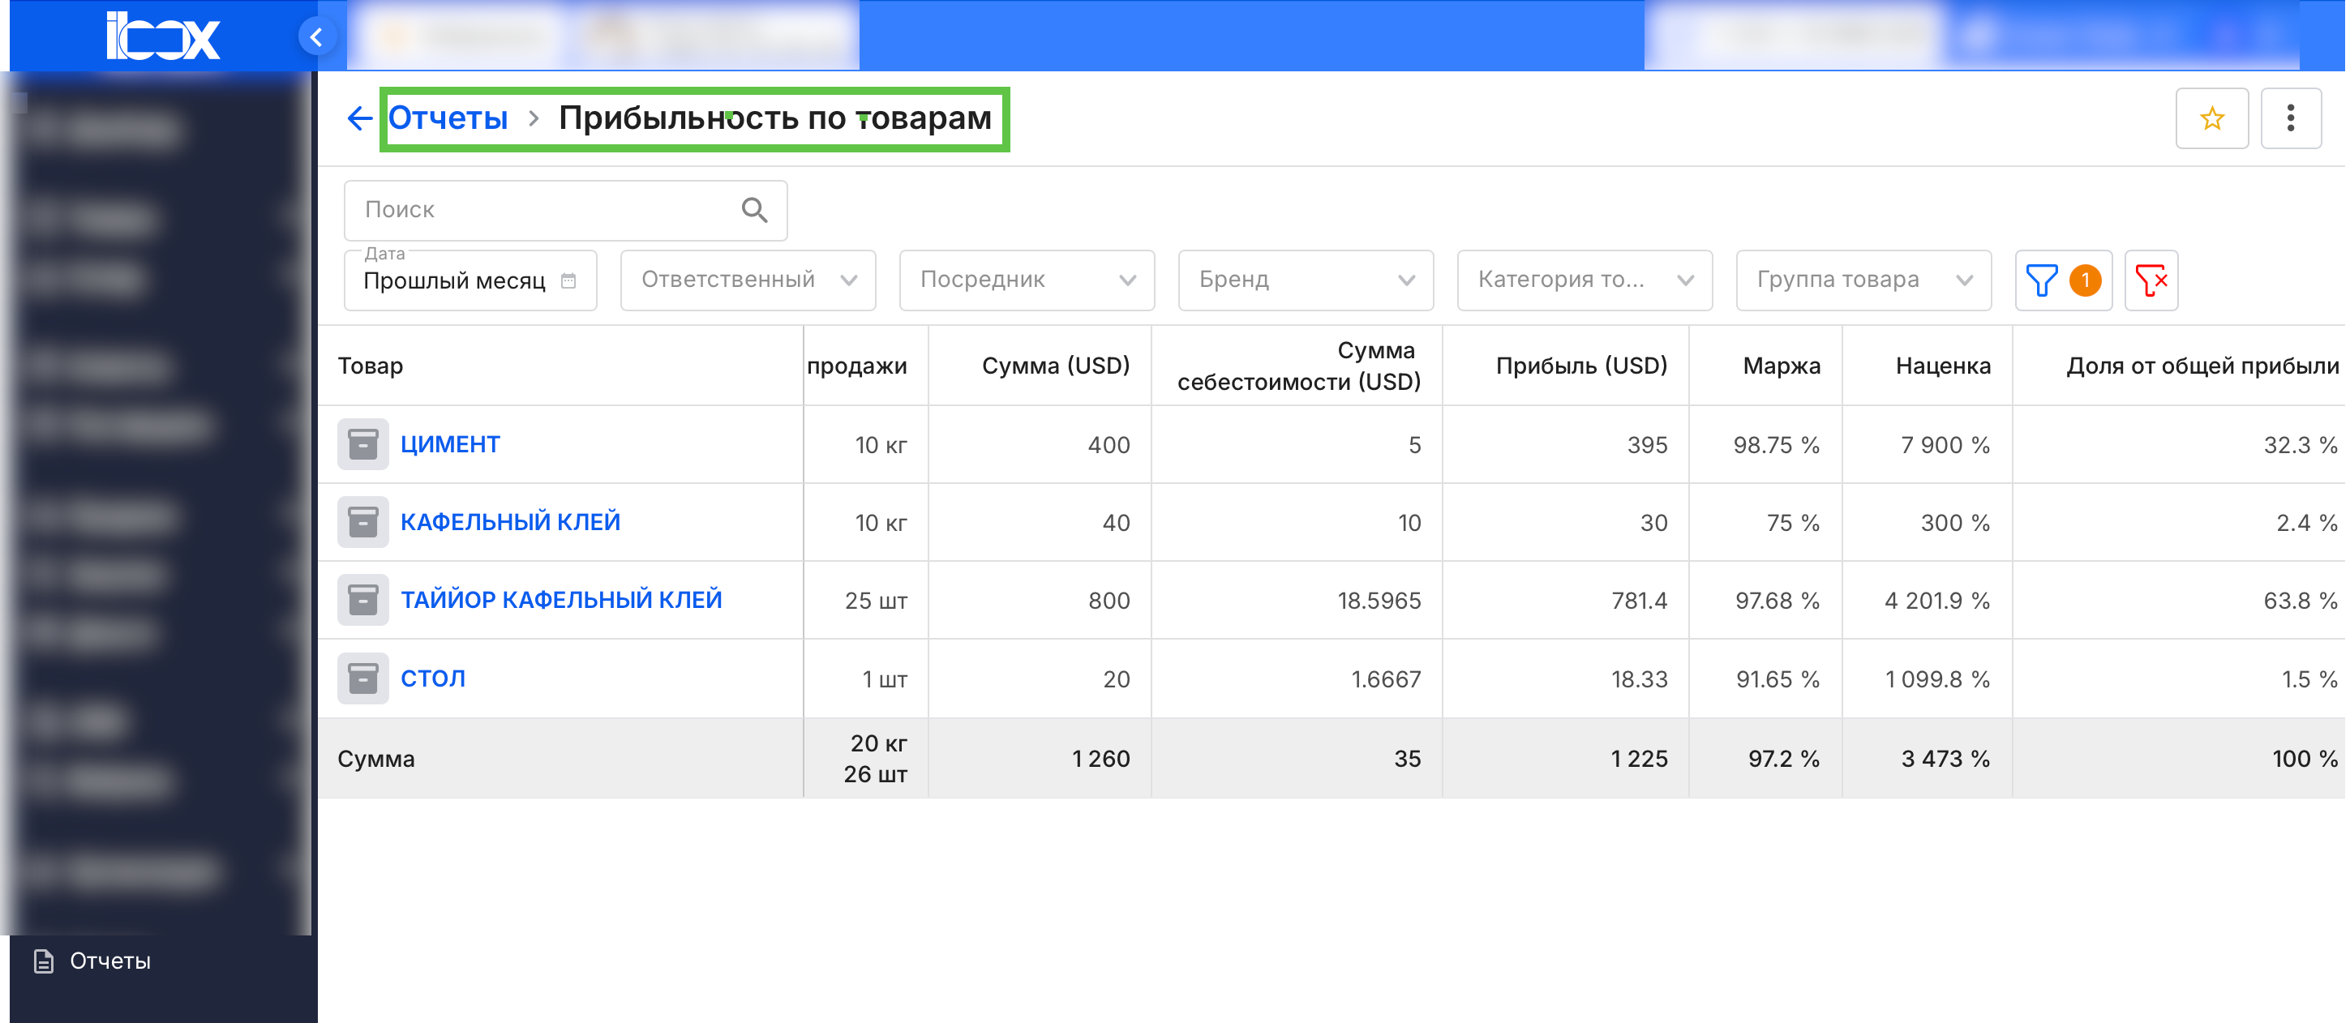Open ТАЙЙОР КАФЕЛЬНЫЙ КЛЕЙ product link
This screenshot has width=2350, height=1023.
[x=561, y=600]
